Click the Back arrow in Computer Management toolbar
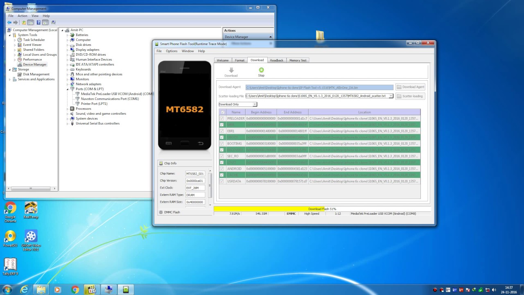The height and width of the screenshot is (295, 524). (x=9, y=23)
